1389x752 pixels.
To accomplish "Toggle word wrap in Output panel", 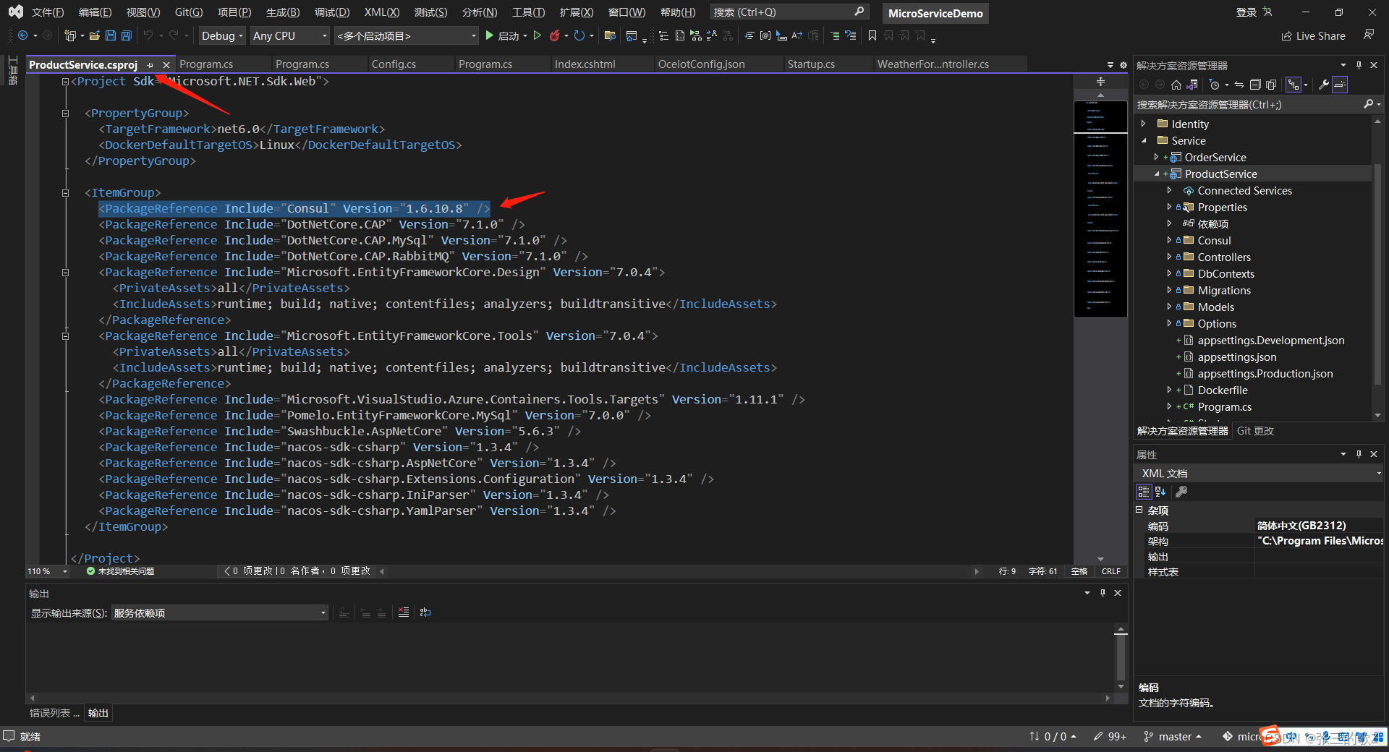I will [425, 612].
